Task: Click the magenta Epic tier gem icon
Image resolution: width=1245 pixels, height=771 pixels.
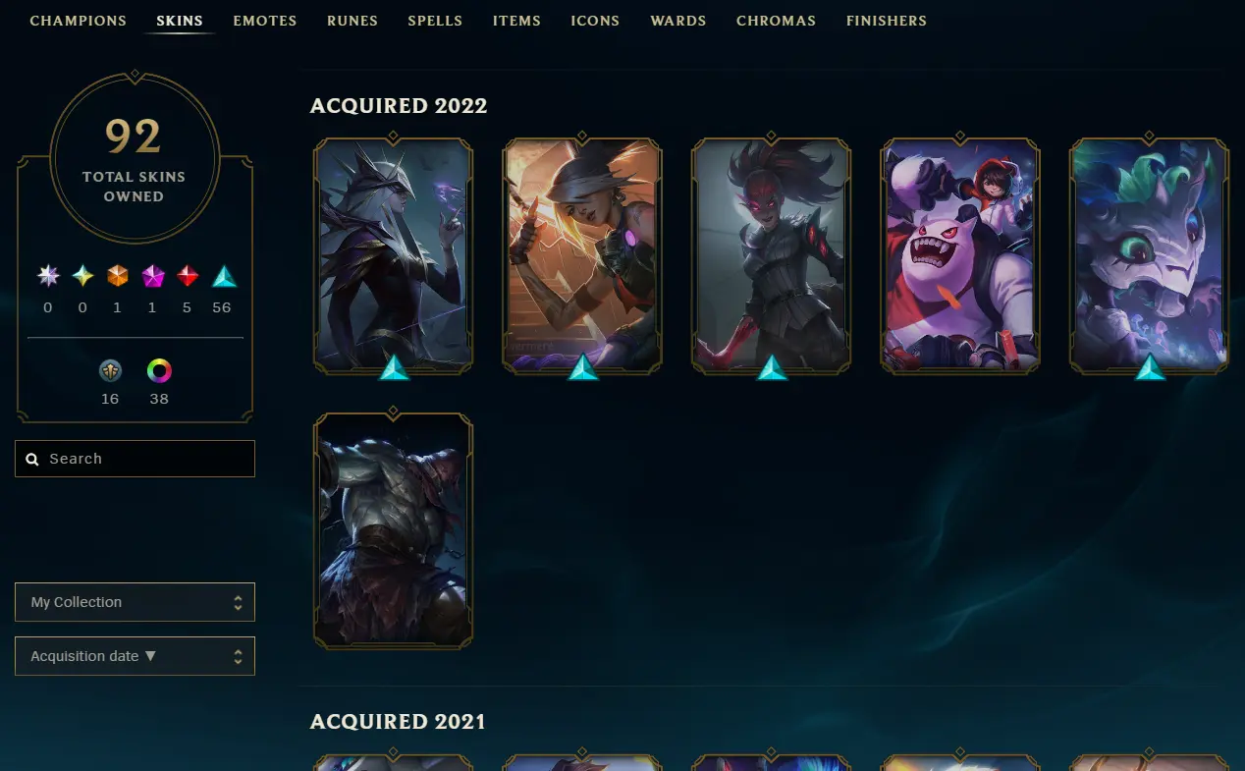Action: pyautogui.click(x=153, y=276)
